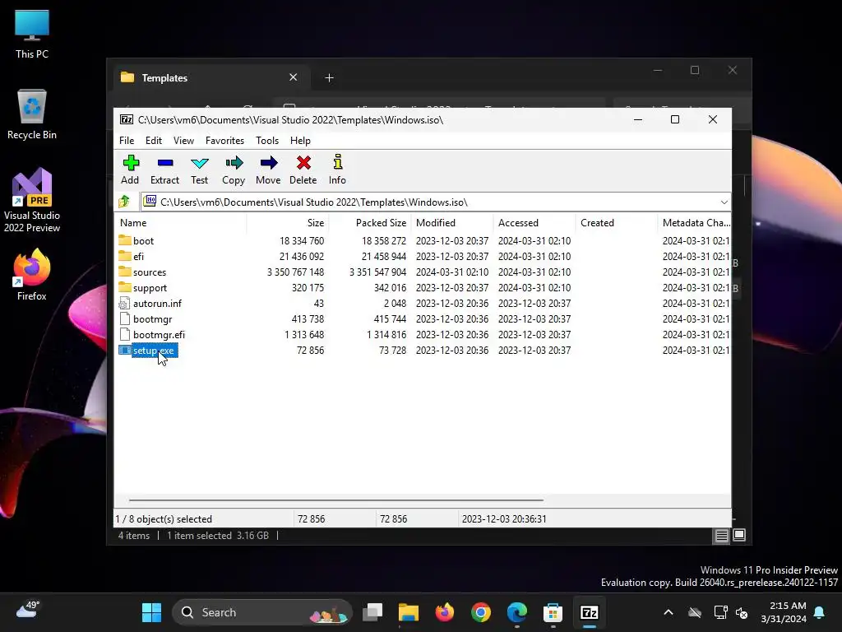
Task: Open Visual Studio 2022 Preview shortcut
Action: tap(32, 200)
